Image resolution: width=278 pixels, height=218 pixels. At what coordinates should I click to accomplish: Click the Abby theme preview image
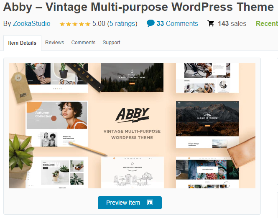click(132, 126)
